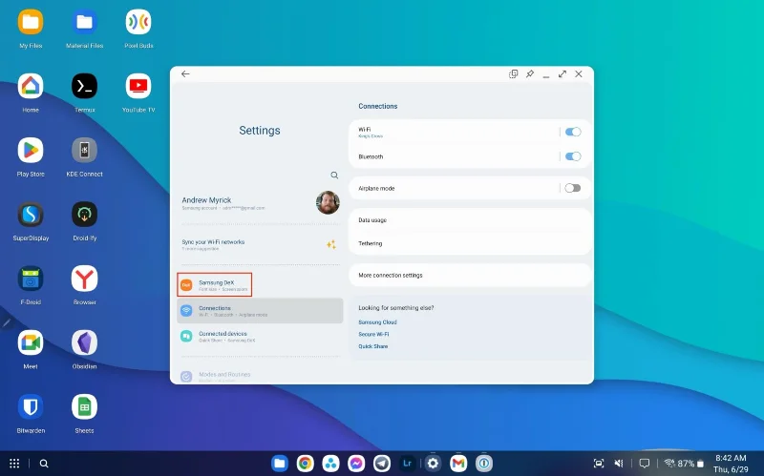Viewport: 764px width, 476px height.
Task: Open the notifications bubble in taskbar
Action: 644,464
